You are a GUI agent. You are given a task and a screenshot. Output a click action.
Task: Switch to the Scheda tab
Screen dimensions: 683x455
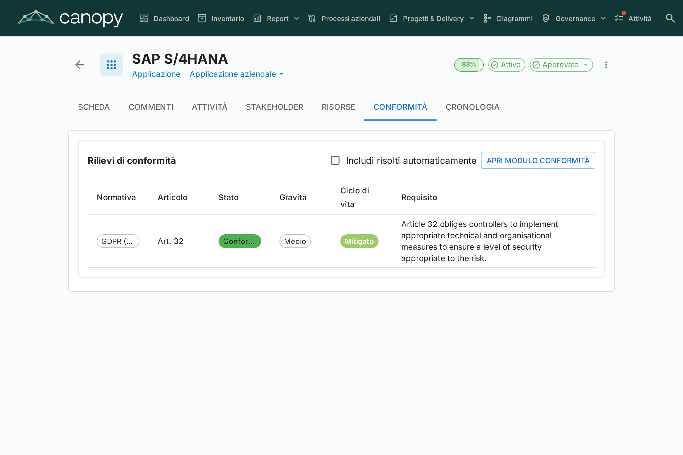94,107
